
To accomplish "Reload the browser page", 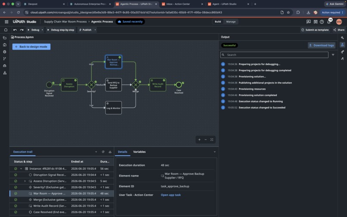I will 19,12.
